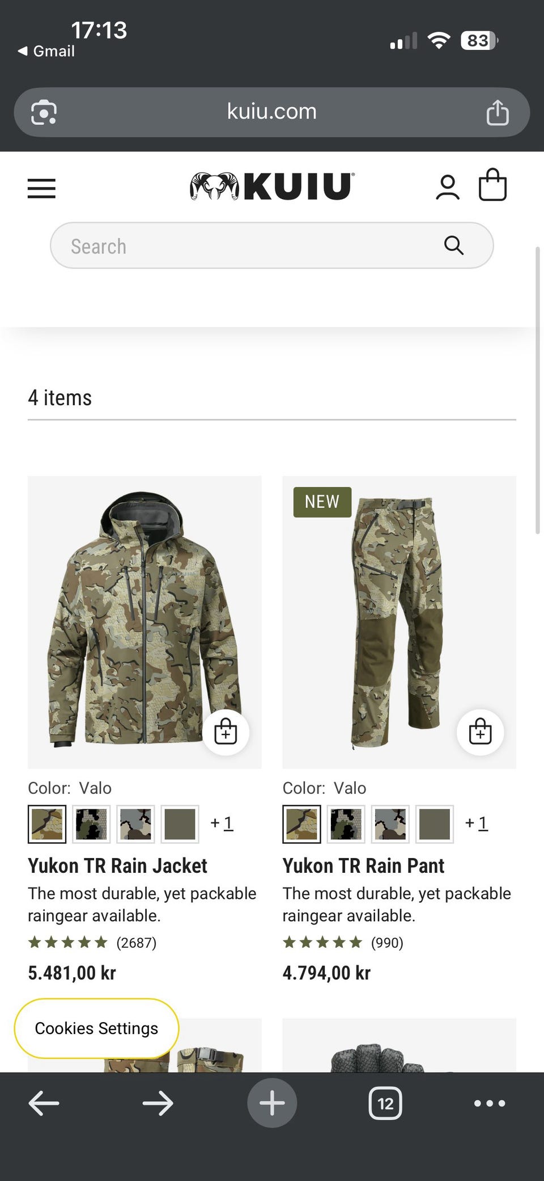Image resolution: width=544 pixels, height=1181 pixels.
Task: Open the browser lens camera icon
Action: pyautogui.click(x=44, y=112)
